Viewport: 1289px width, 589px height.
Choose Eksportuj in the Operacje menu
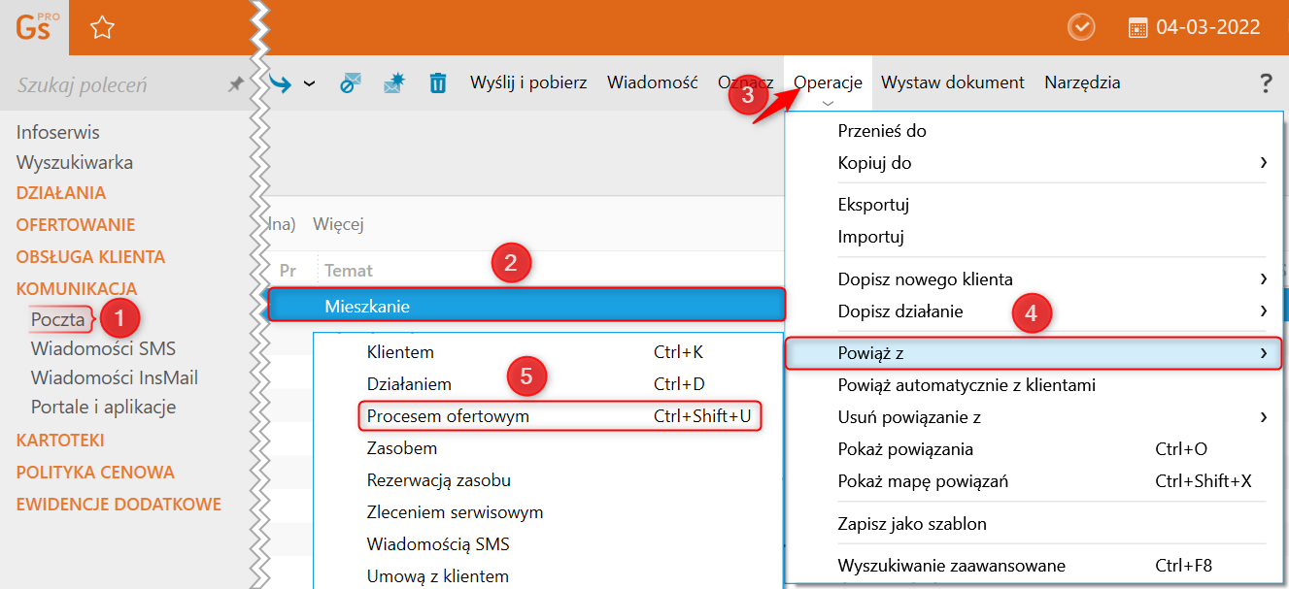tap(873, 205)
